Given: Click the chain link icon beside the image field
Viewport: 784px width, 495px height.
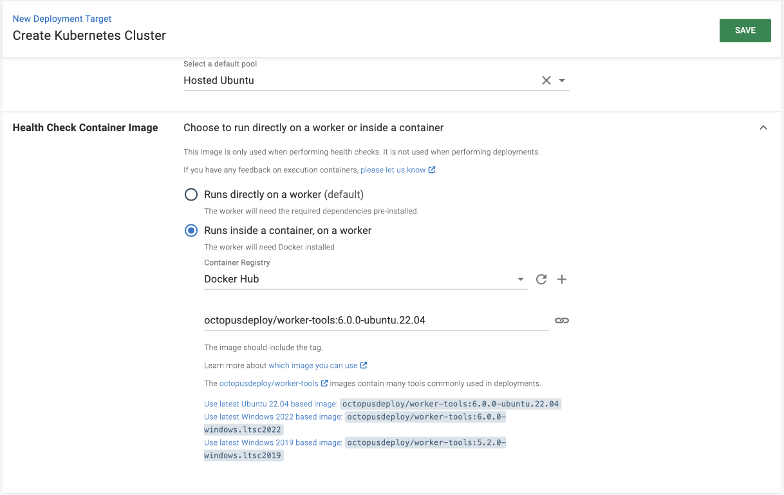Looking at the screenshot, I should pyautogui.click(x=561, y=319).
